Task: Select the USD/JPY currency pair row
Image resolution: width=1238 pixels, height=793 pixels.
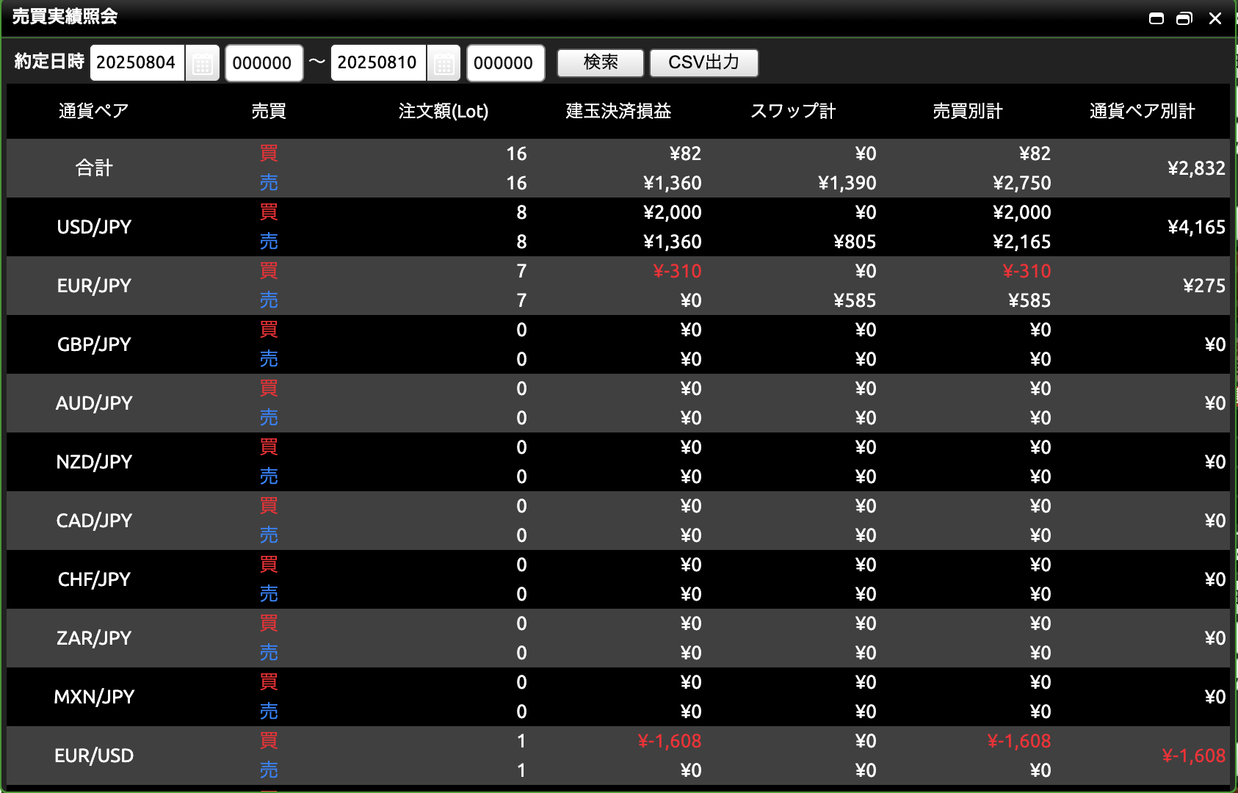Action: pyautogui.click(x=94, y=227)
